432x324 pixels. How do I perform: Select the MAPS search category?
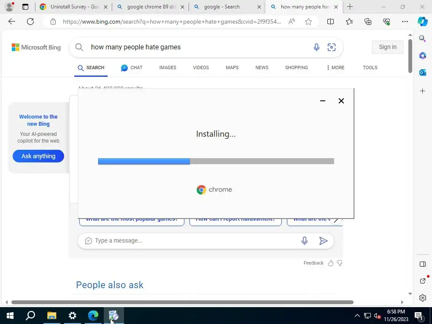[x=232, y=68]
